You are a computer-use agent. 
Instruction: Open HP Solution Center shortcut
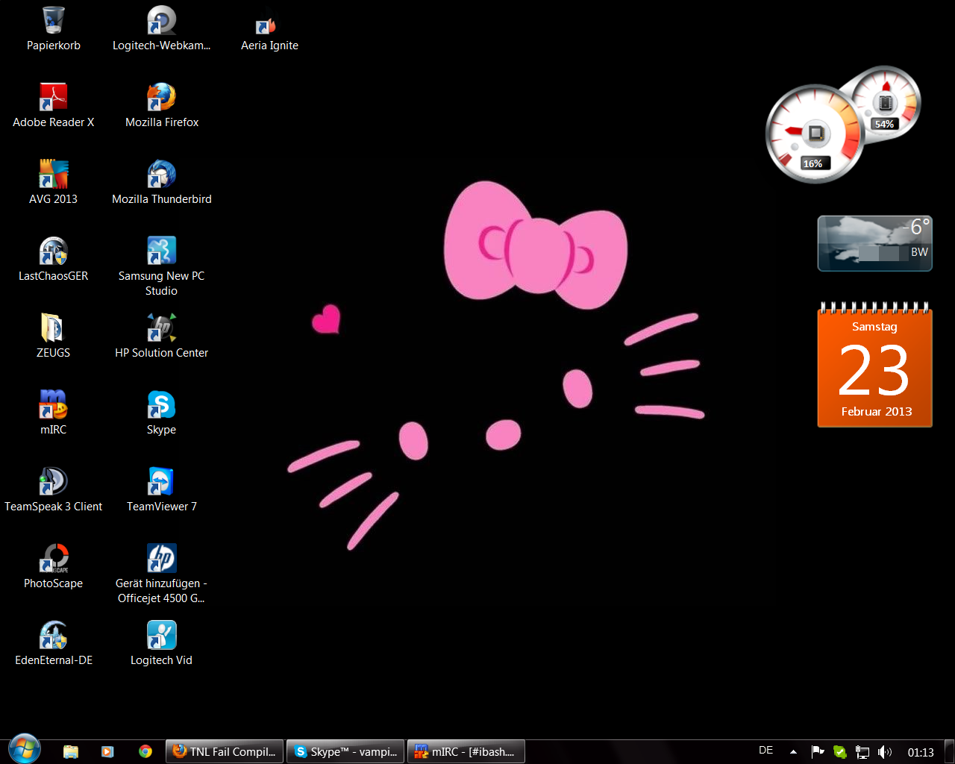pos(162,336)
